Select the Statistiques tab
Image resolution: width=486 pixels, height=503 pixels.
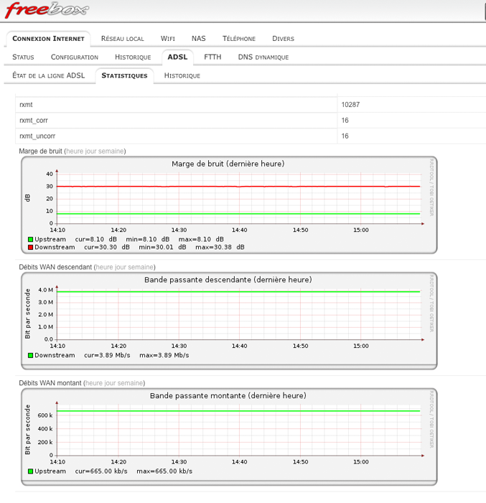124,75
